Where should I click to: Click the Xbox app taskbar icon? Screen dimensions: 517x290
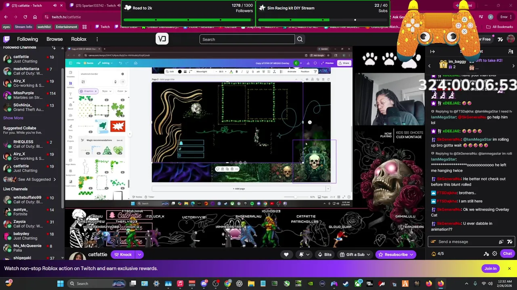(x=358, y=284)
